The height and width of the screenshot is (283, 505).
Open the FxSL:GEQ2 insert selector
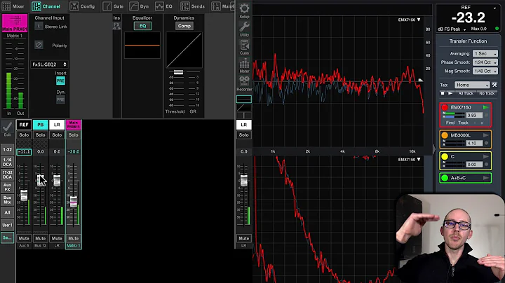coord(49,64)
